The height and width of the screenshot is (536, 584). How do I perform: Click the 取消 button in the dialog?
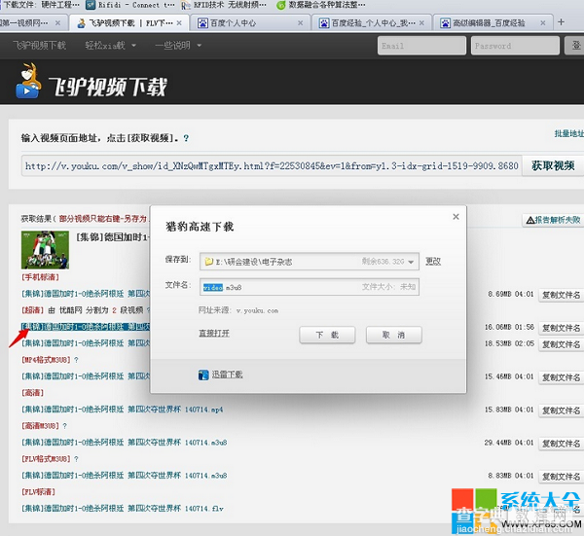click(x=393, y=335)
